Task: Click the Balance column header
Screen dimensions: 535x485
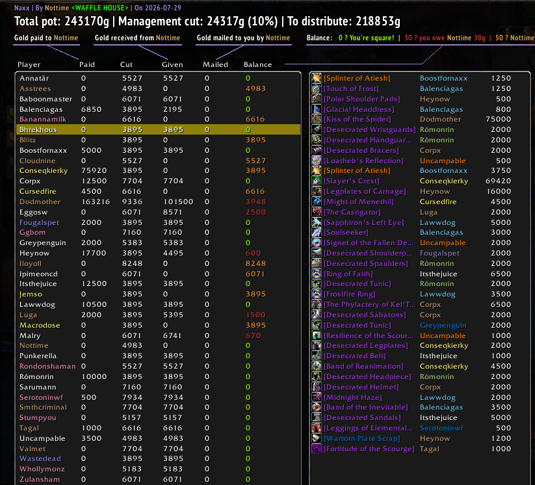Action: [258, 64]
